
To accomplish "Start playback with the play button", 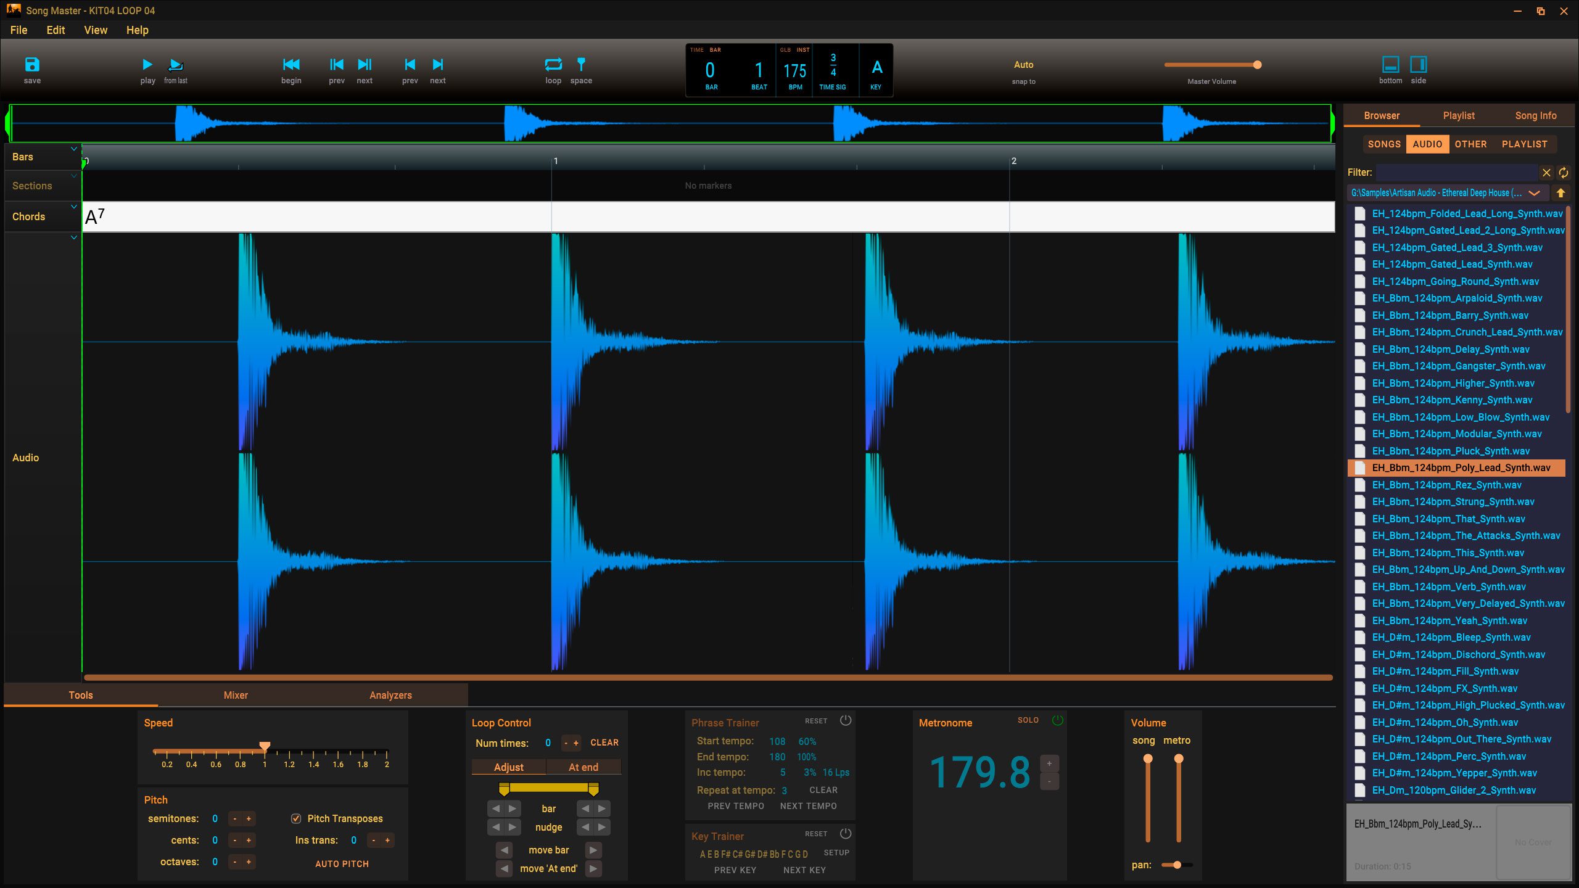I will point(147,64).
